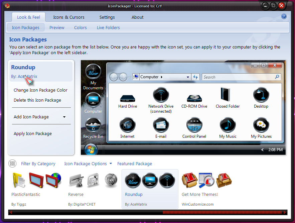Click the Control Panel icon

click(x=194, y=125)
